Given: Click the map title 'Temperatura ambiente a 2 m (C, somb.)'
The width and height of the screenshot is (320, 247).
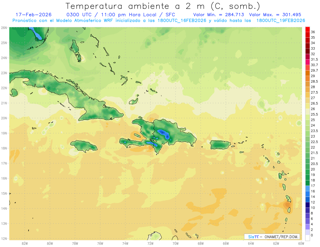Looking at the screenshot, I should click(x=163, y=6).
